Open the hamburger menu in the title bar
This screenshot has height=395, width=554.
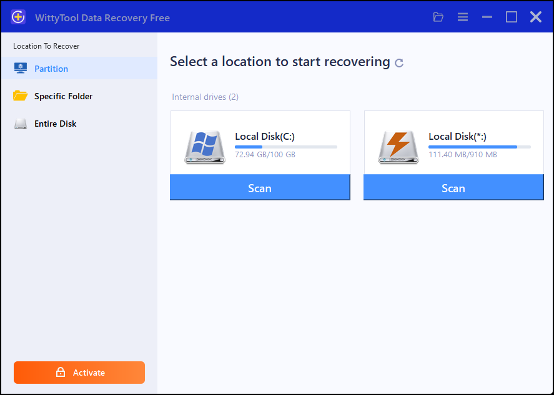pyautogui.click(x=462, y=17)
